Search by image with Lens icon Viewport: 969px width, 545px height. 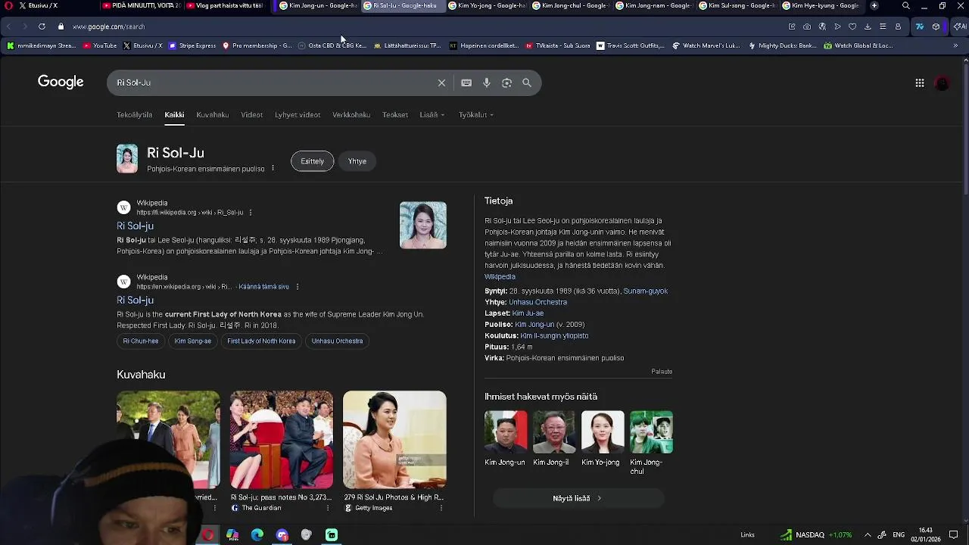point(506,83)
